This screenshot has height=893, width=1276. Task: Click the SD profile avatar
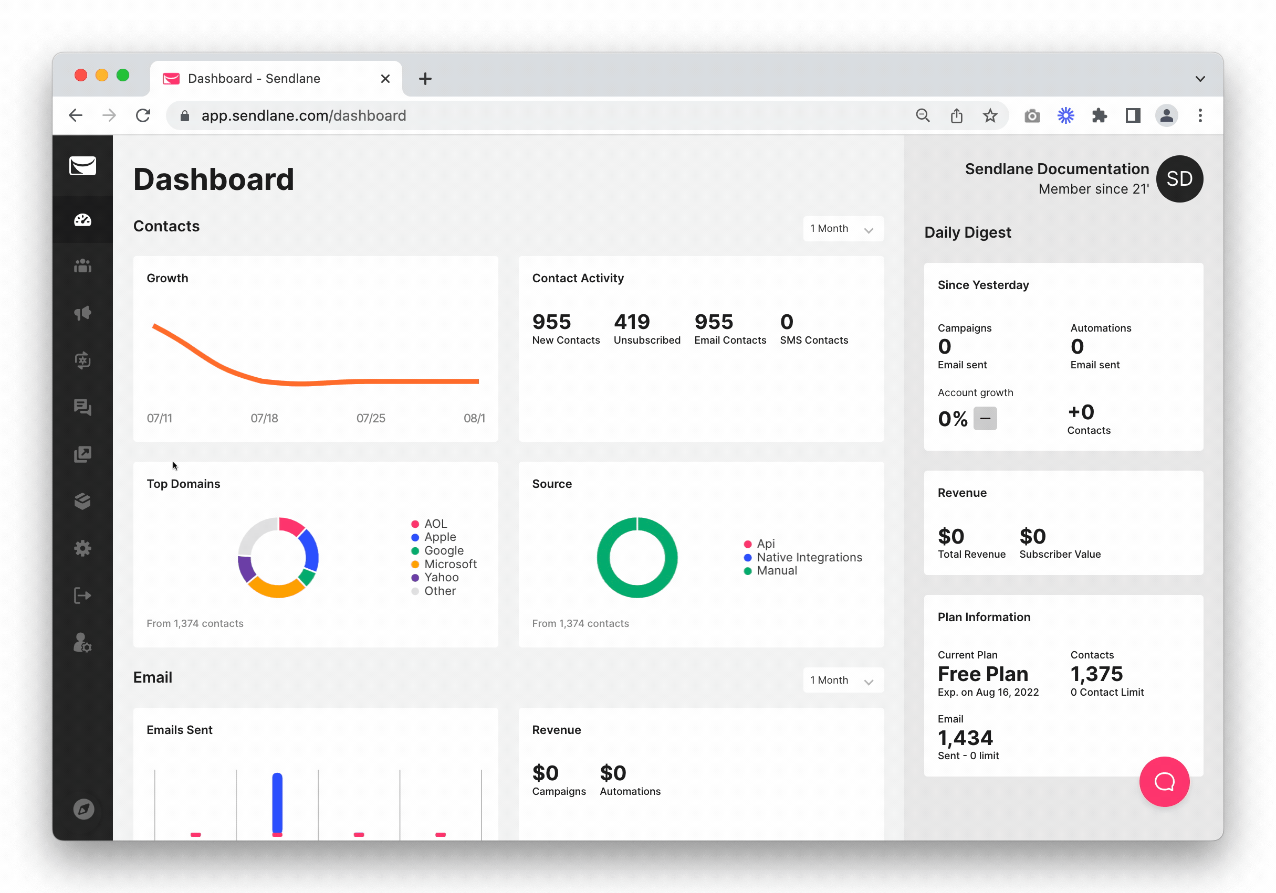tap(1179, 179)
